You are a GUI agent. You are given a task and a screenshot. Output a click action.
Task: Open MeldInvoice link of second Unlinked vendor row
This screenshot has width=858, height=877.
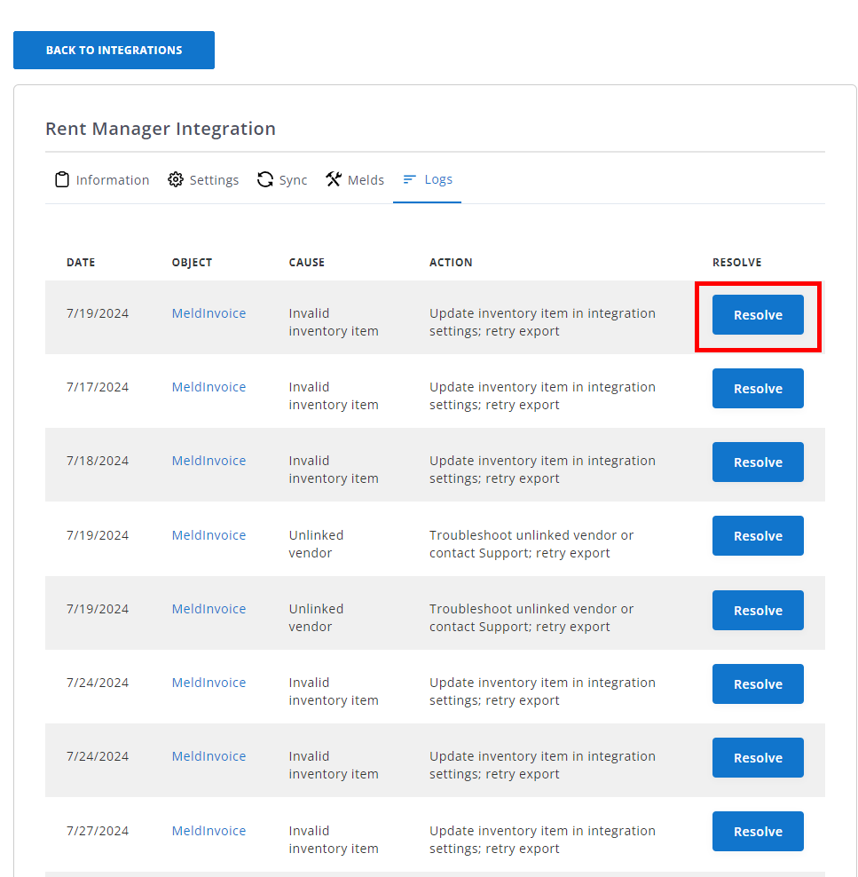click(209, 609)
